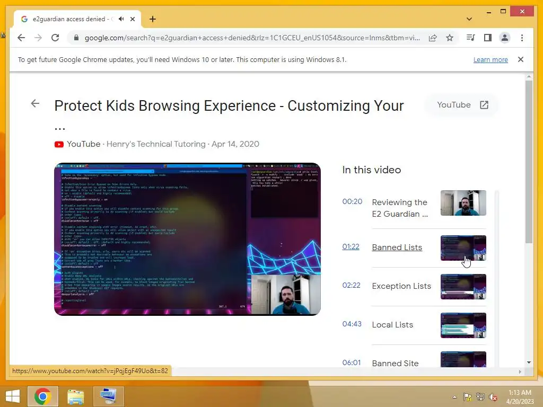Open network tray icon
Viewport: 543px width, 407px height.
pos(480,397)
